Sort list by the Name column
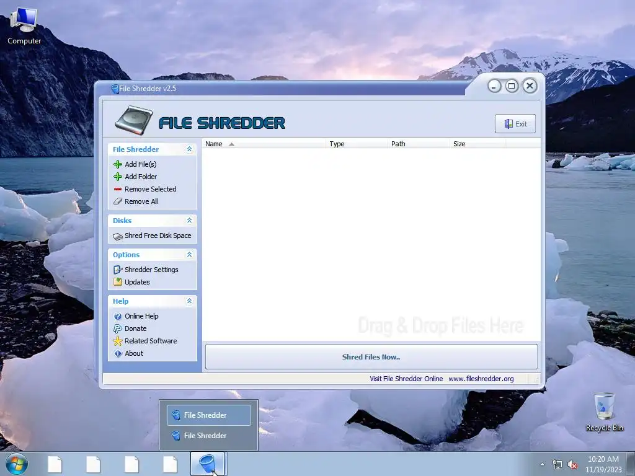Viewport: 635px width, 476px height. pos(264,144)
